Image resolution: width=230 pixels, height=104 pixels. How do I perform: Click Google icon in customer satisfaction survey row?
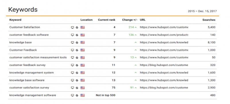pyautogui.click(x=77, y=88)
